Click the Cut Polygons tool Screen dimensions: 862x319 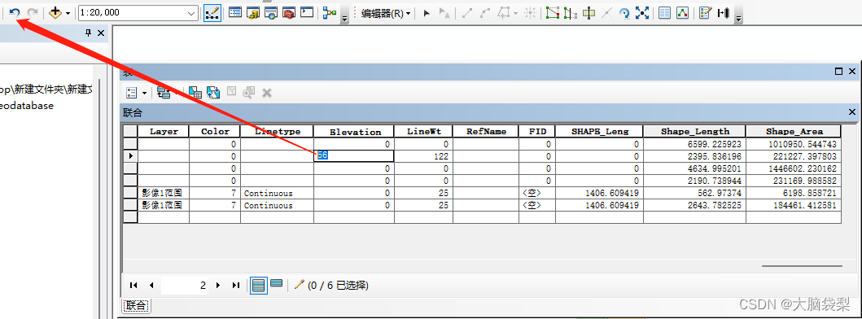(x=589, y=13)
